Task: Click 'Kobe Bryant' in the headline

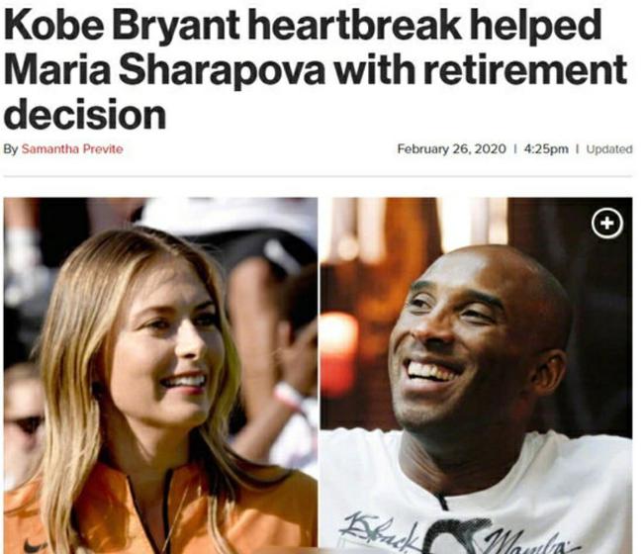Action: tap(121, 26)
